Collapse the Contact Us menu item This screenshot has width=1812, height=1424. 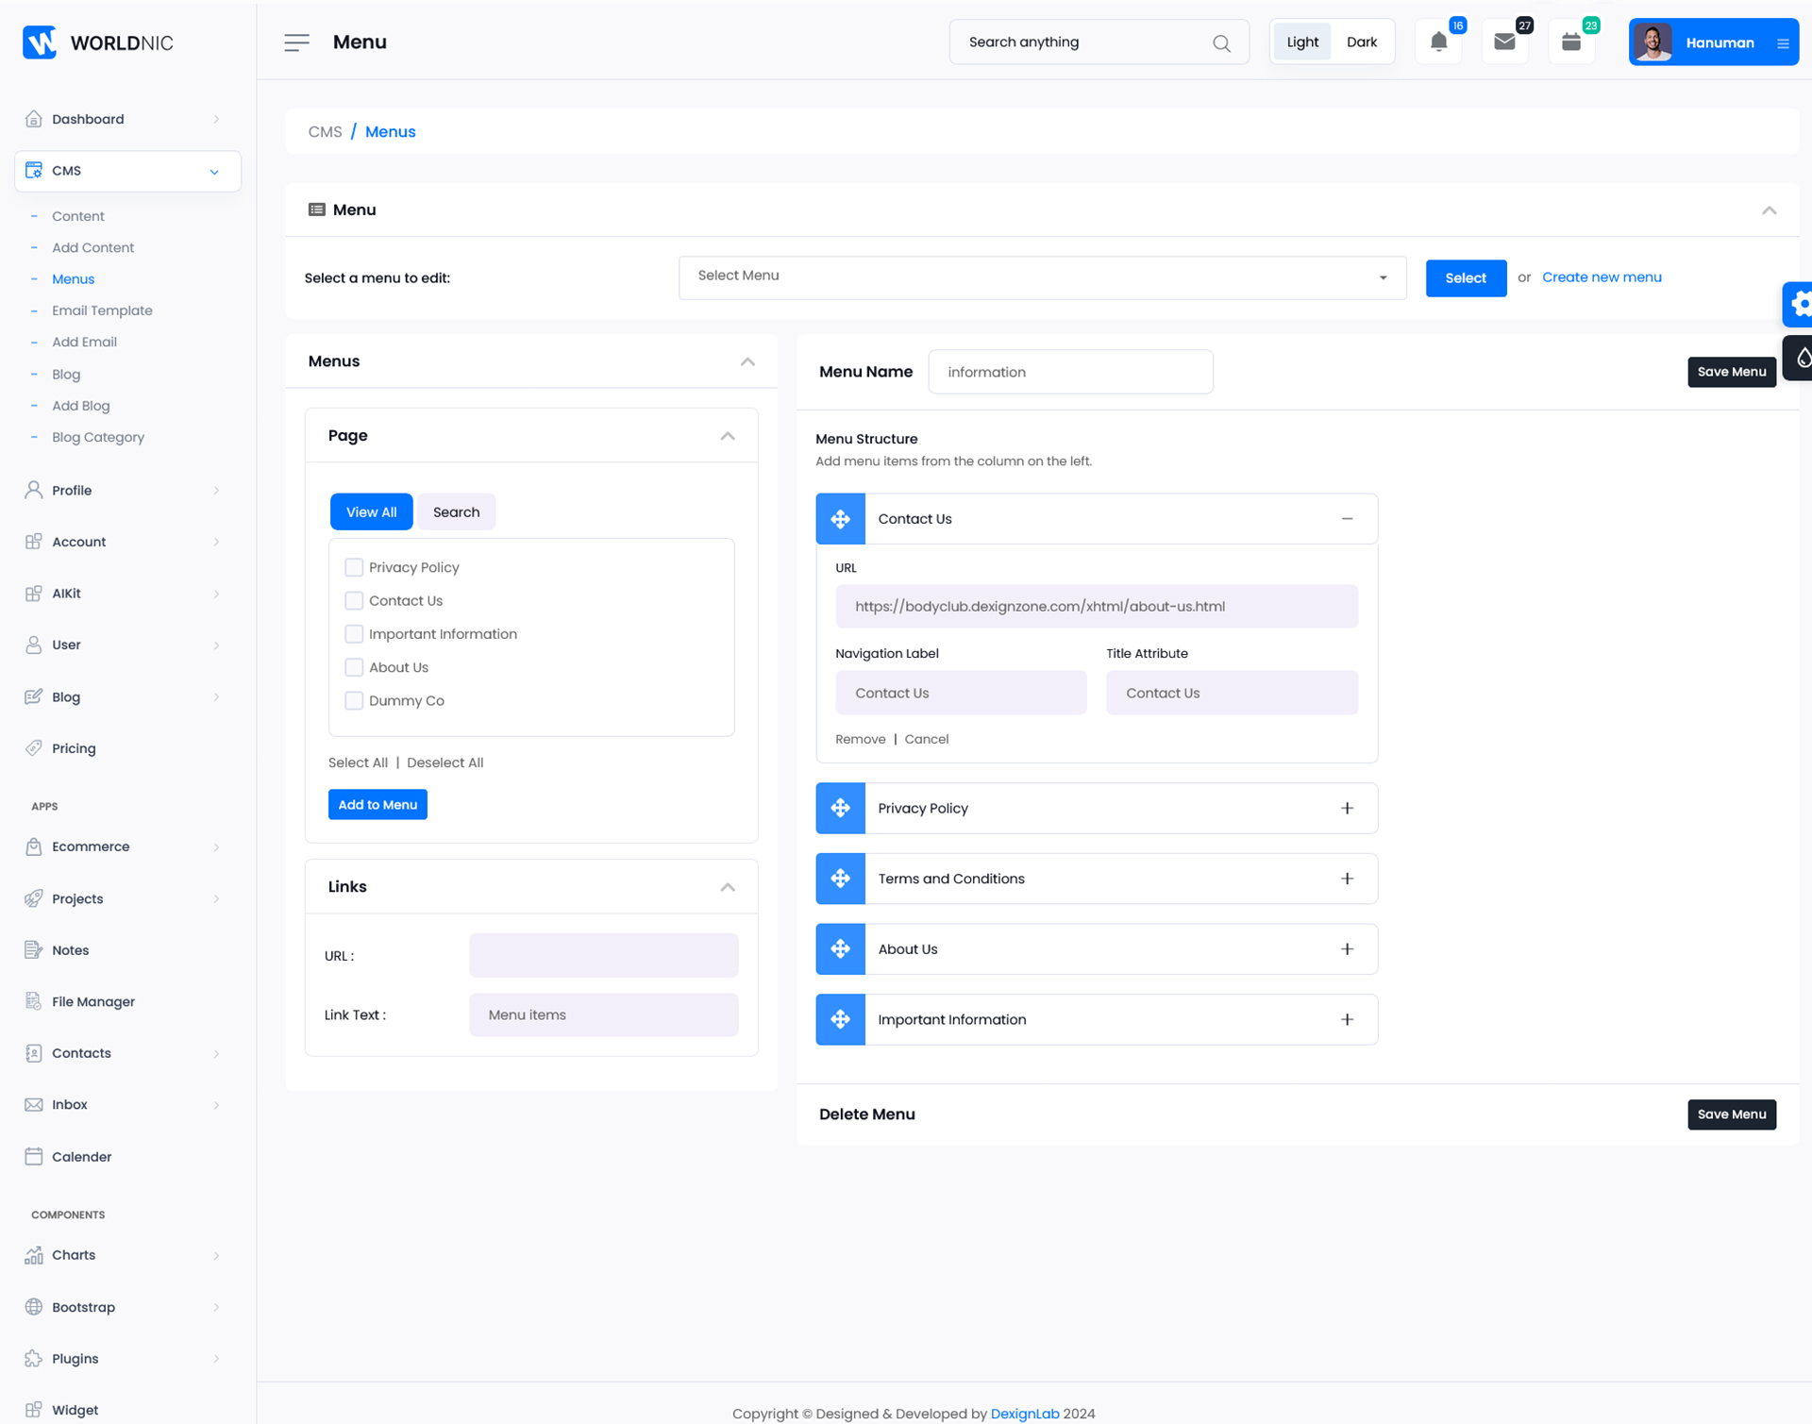point(1347,519)
